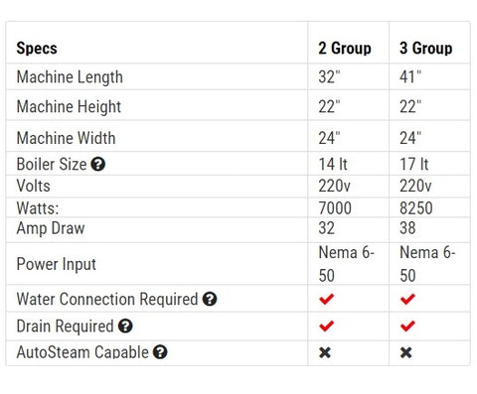Click the Volts row label
This screenshot has width=477, height=394.
(x=34, y=186)
